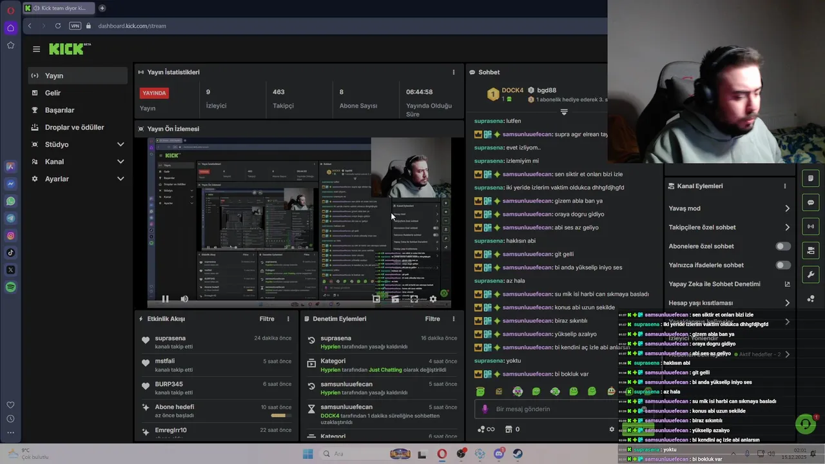This screenshot has height=464, width=825.
Task: Open Yayın İstatistikleri three-dot options
Action: pyautogui.click(x=453, y=72)
